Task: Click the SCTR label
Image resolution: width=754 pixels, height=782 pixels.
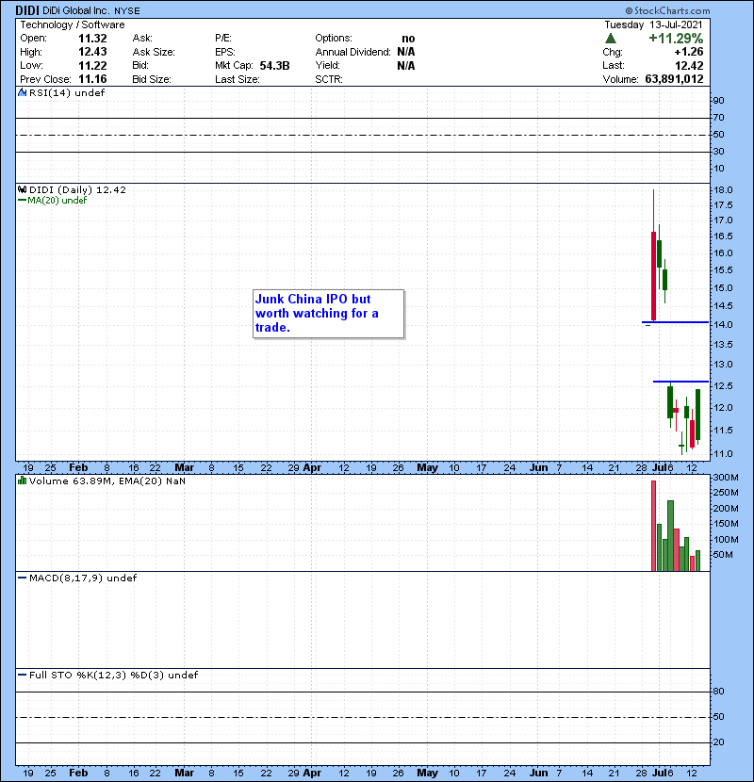Action: 329,79
